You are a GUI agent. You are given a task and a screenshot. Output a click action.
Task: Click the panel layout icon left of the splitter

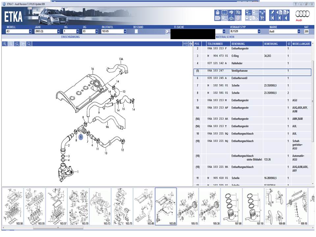click(x=185, y=44)
